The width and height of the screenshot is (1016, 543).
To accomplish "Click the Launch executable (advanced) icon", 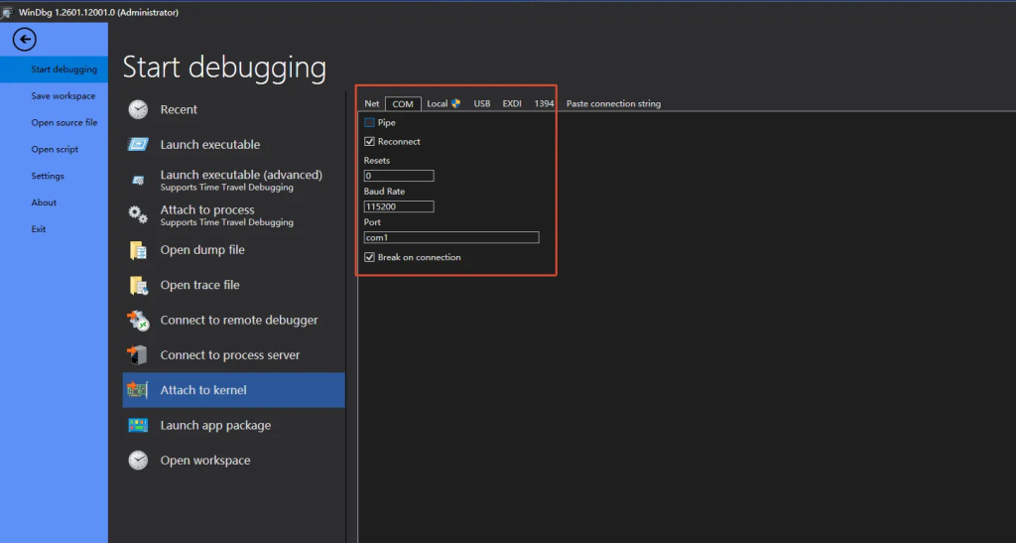I will coord(138,180).
